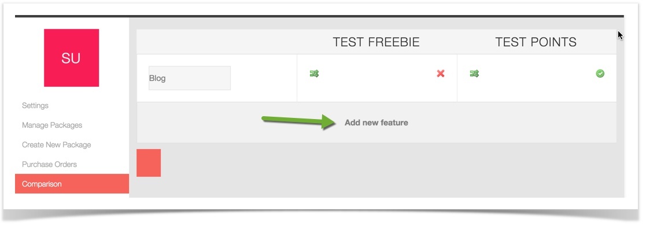This screenshot has width=646, height=226.
Task: Go to Purchase Orders
Action: 49,164
